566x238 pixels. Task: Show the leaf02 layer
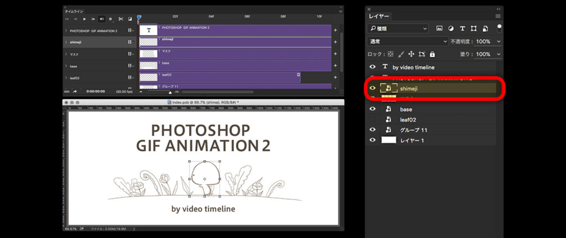[373, 119]
